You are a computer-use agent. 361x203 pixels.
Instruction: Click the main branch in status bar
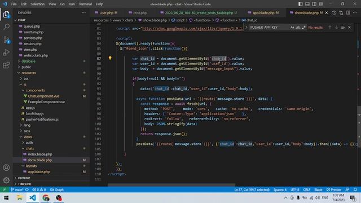(17, 189)
